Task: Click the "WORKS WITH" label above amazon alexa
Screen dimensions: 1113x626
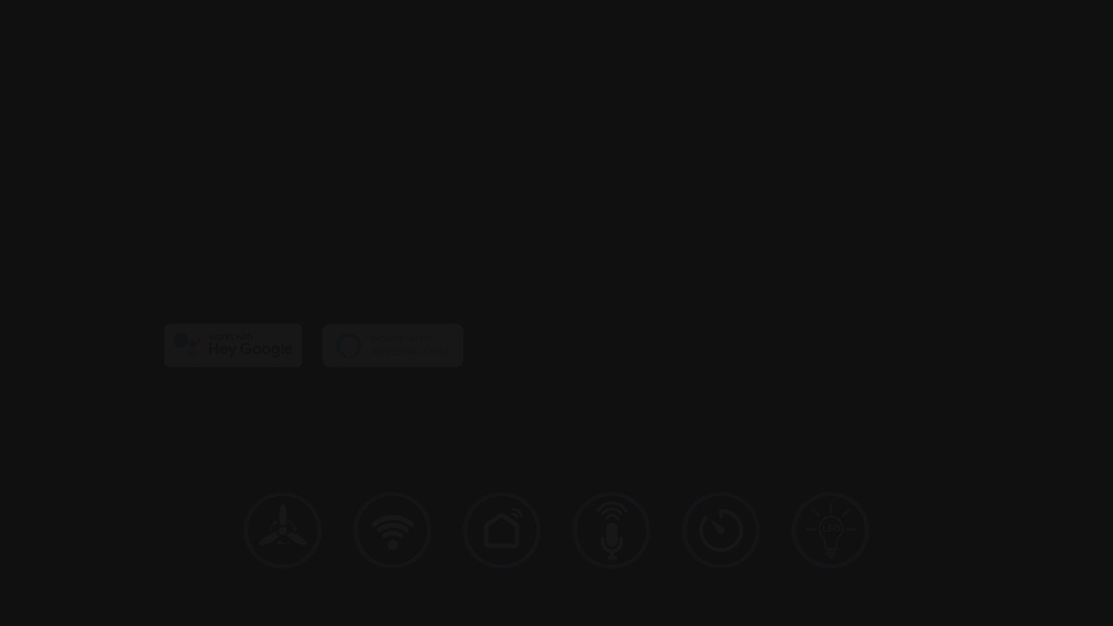Action: tap(401, 339)
